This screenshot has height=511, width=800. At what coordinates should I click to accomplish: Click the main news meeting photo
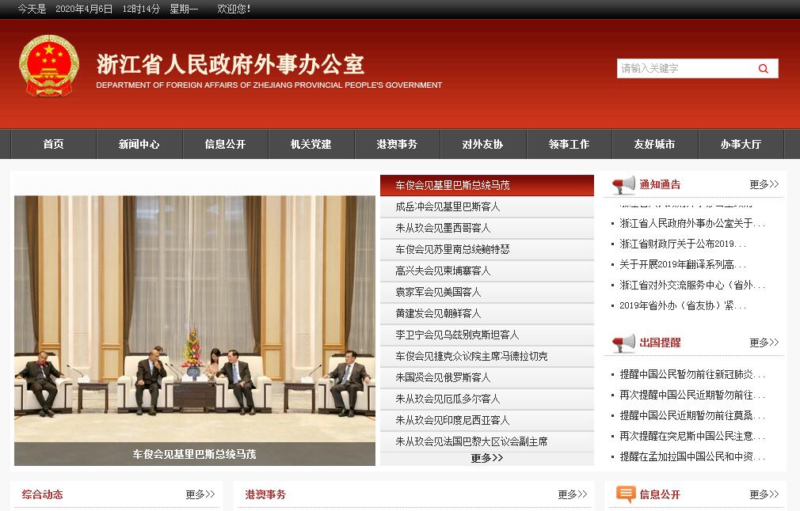coord(195,320)
